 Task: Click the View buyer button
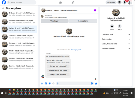[54, 21]
